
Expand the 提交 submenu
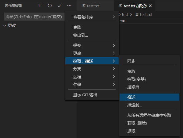pos(92,45)
